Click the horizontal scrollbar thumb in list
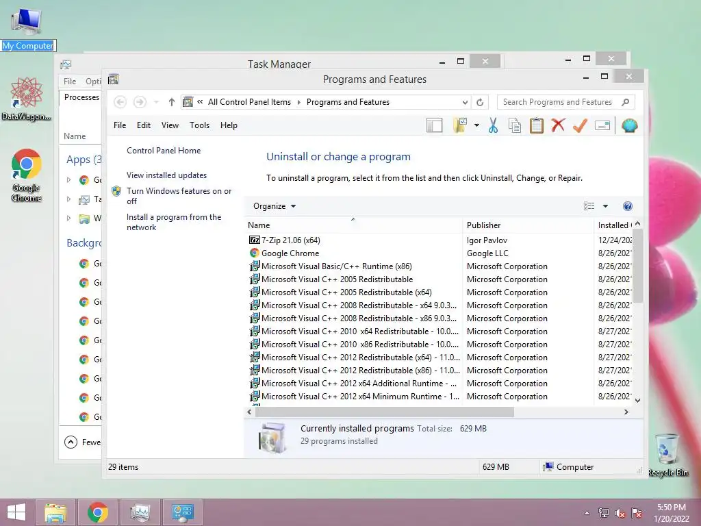Viewport: 701px width, 526px height. [x=385, y=412]
